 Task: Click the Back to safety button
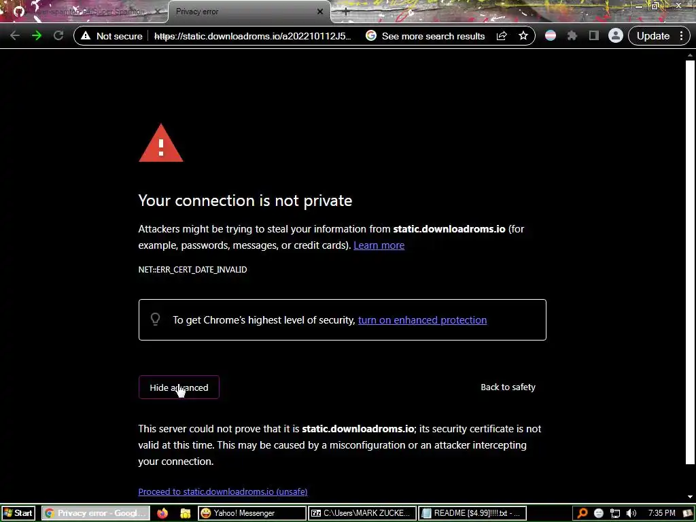[x=508, y=387]
